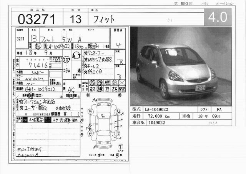Click the SR equipment cell
The height and width of the screenshot is (174, 246).
115,82
